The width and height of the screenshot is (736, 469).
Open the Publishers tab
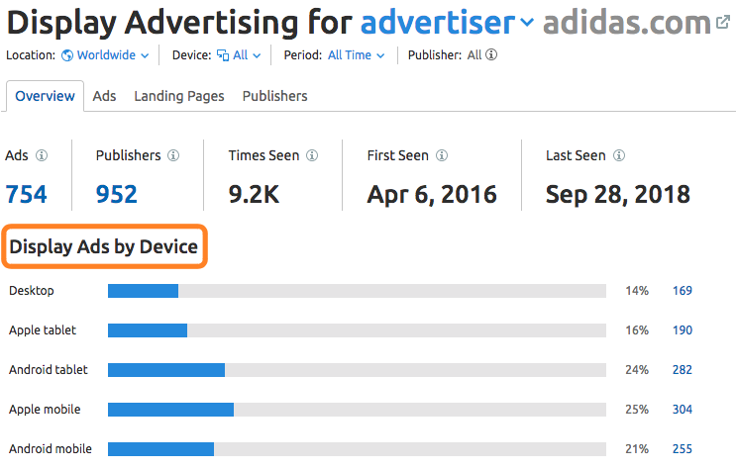tap(274, 96)
